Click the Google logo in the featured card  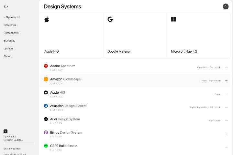click(110, 19)
